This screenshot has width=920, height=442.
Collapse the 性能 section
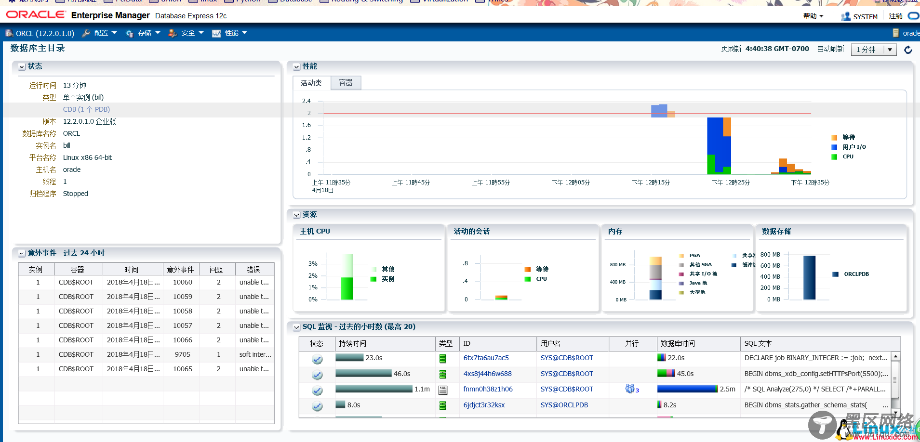click(x=297, y=67)
